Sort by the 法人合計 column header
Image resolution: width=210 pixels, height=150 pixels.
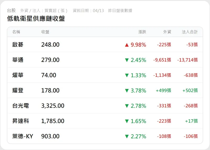190,32
